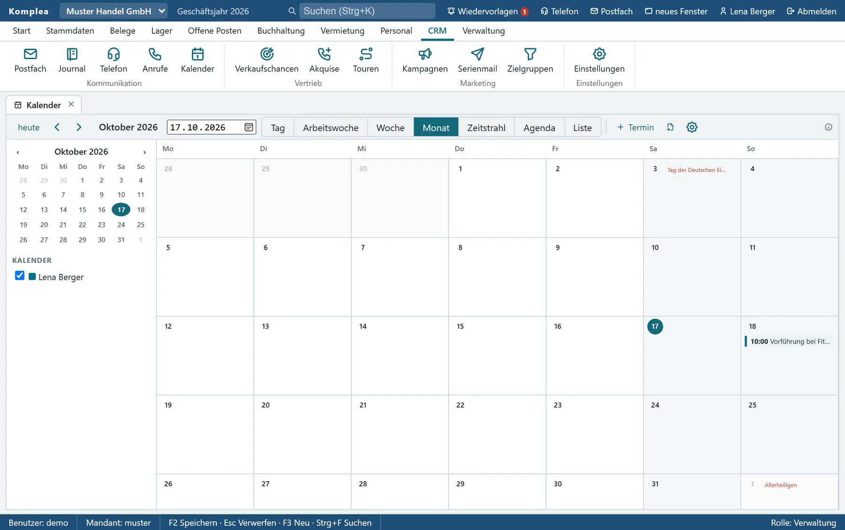Open the date picker calendar icon
The height and width of the screenshot is (530, 845).
[249, 127]
